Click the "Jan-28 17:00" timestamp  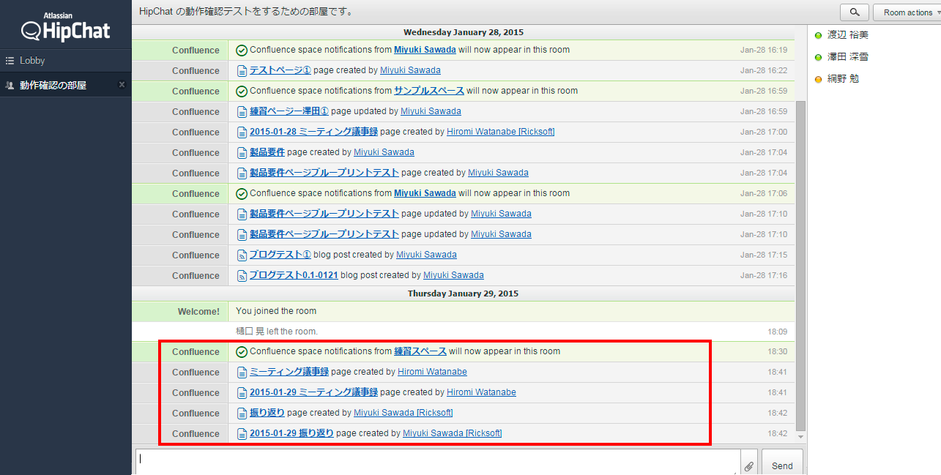[764, 132]
